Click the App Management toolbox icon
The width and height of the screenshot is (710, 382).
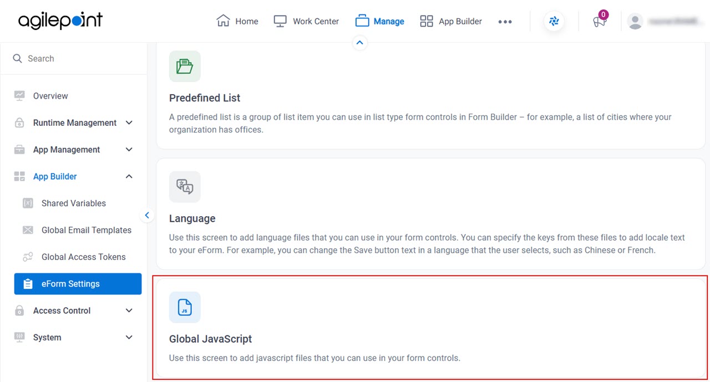[19, 150]
